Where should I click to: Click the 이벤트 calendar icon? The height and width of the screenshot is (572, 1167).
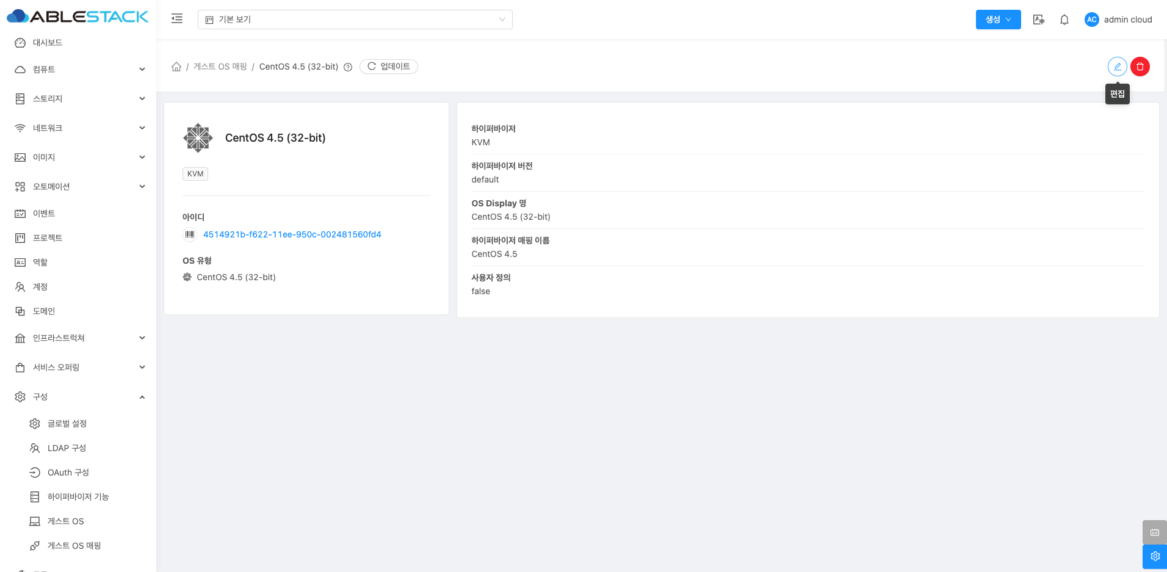click(20, 214)
